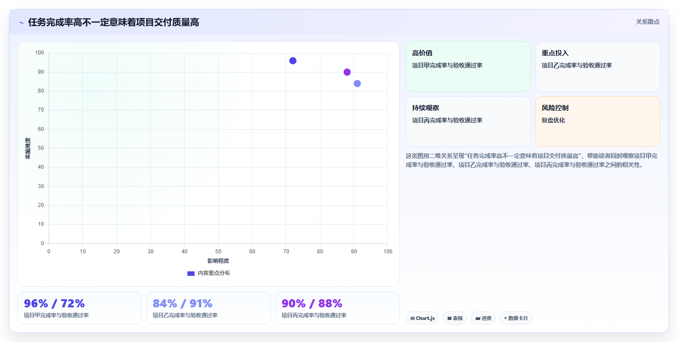Click the y-axis tick label 100

coord(40,53)
